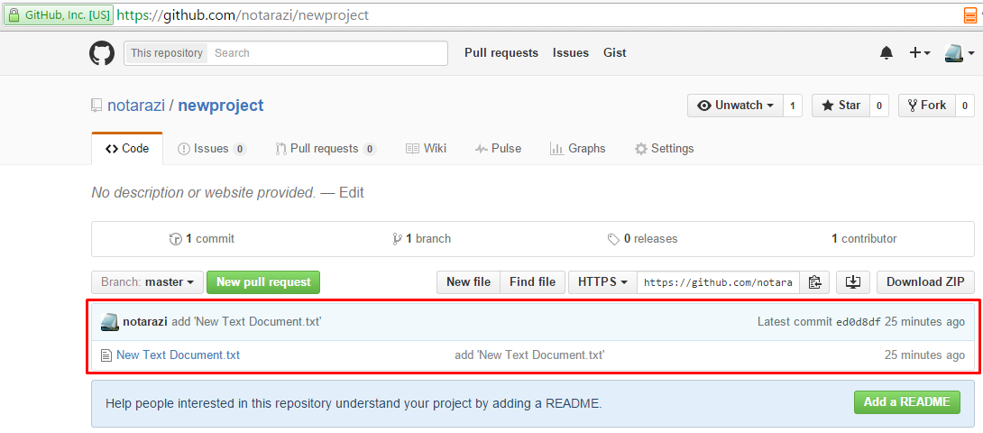Screen dimensions: 983x433
Task: Open the Graphs tab
Action: click(577, 149)
